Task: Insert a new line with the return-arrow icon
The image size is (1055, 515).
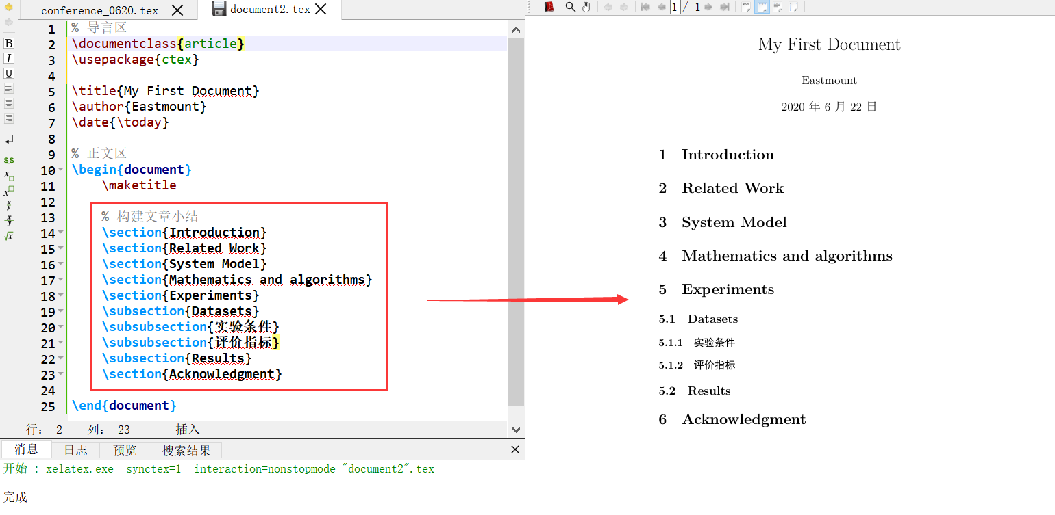Action: pos(9,140)
